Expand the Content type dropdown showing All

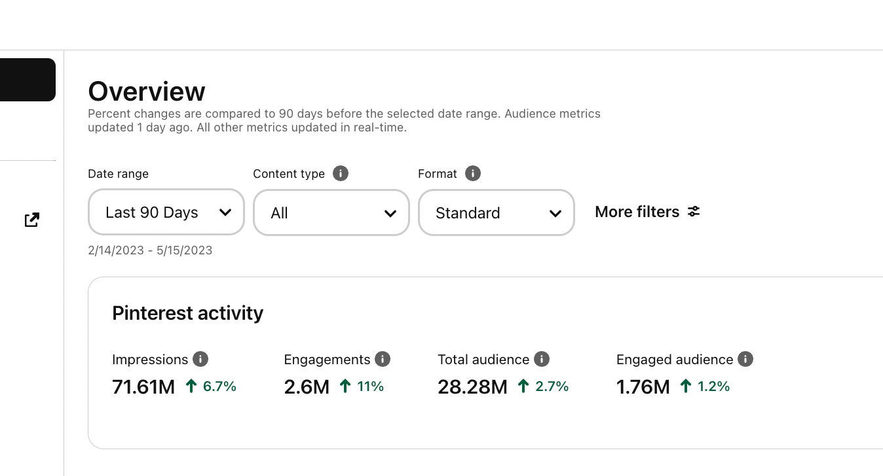(331, 212)
